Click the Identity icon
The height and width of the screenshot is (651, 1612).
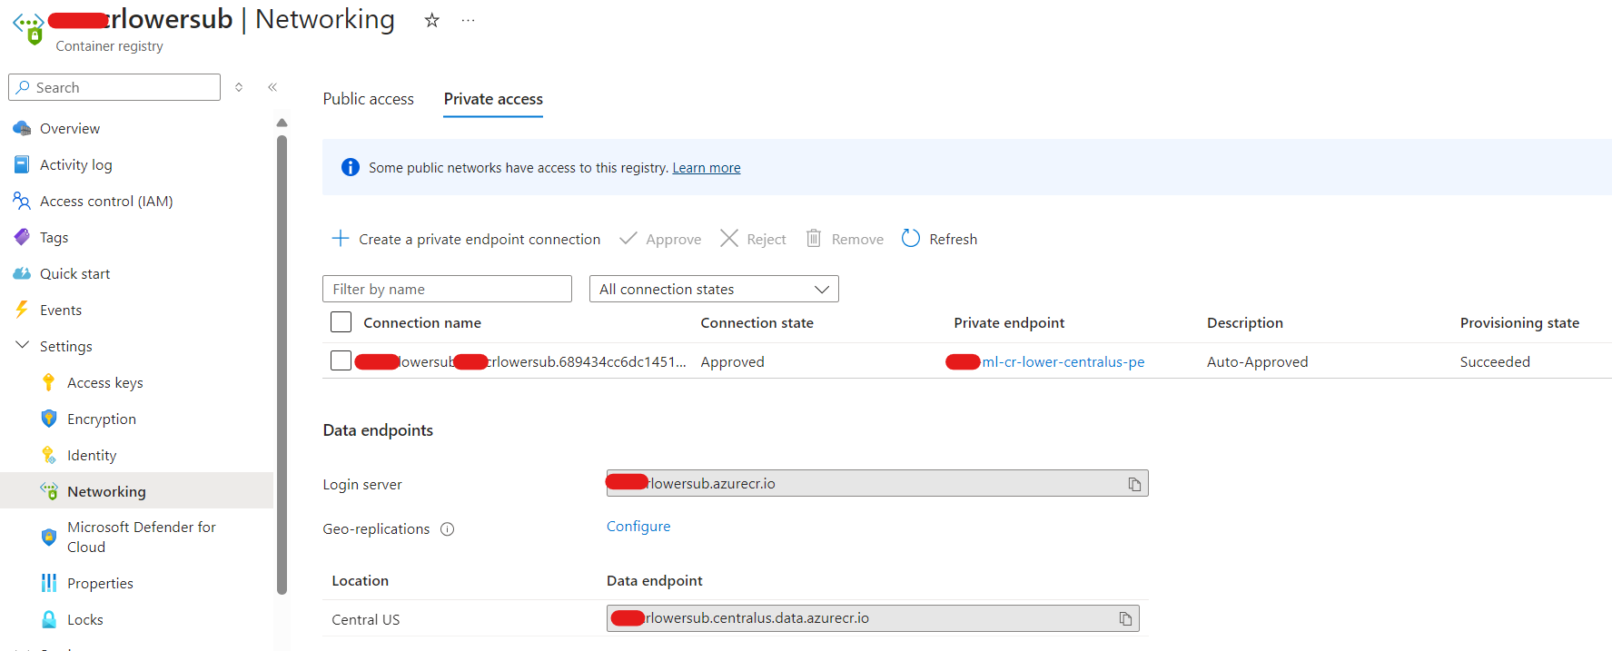point(49,455)
